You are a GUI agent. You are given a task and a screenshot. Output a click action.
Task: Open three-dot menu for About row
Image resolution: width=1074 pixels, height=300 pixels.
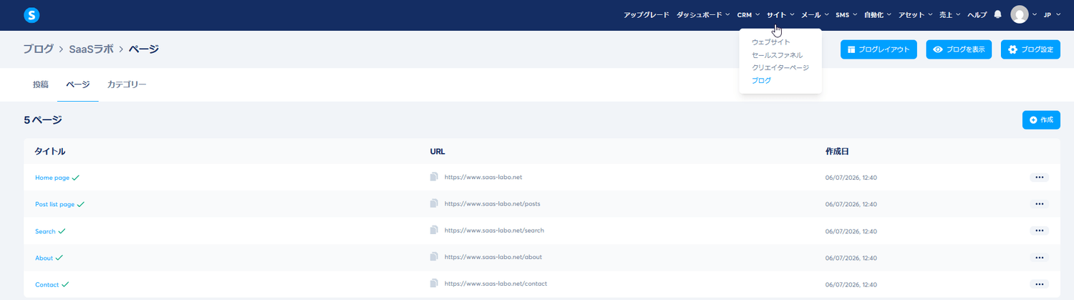coord(1040,258)
